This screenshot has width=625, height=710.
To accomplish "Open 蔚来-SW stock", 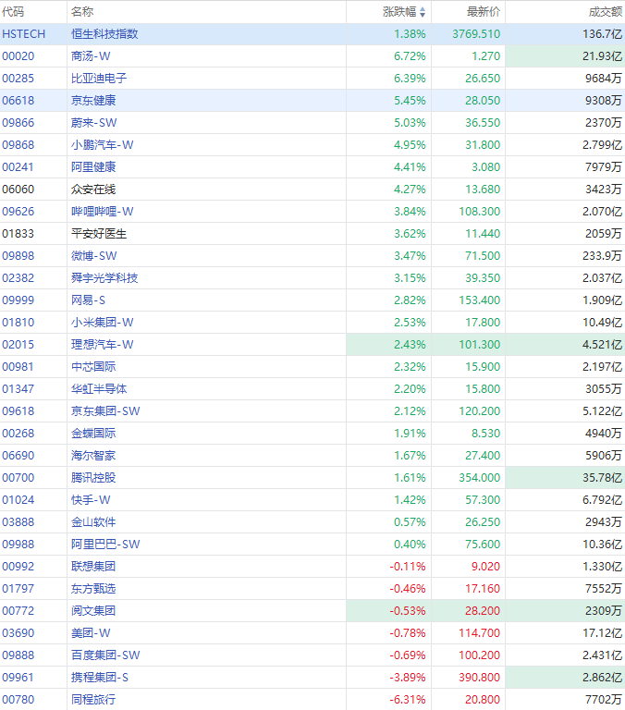I will (x=93, y=123).
